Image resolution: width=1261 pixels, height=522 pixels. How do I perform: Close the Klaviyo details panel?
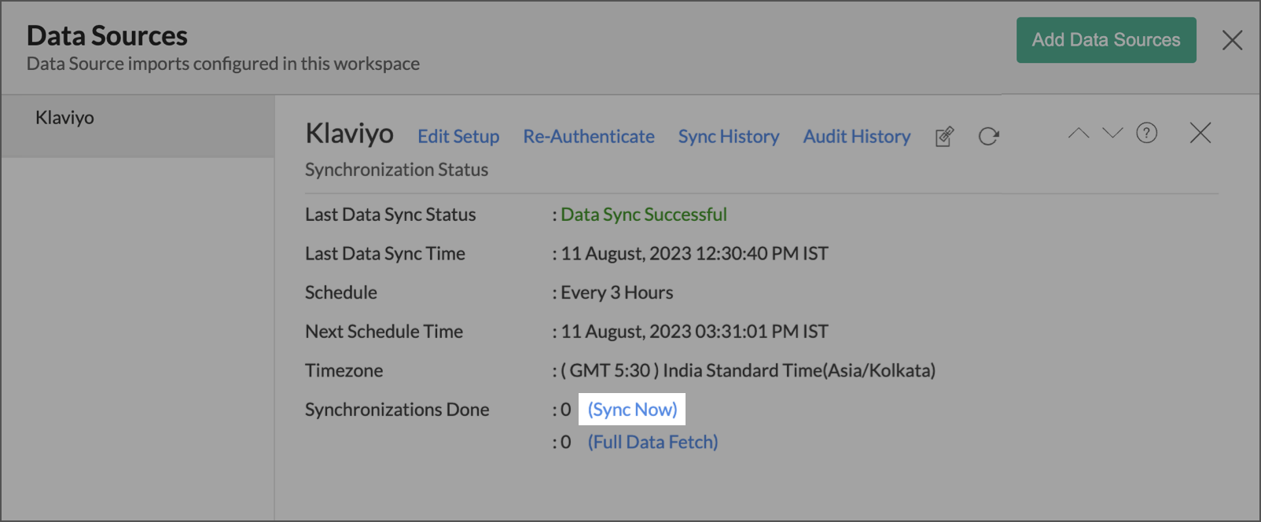[x=1200, y=134]
